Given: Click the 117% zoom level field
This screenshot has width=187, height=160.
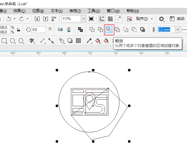Looking at the screenshot, I should (71, 19).
